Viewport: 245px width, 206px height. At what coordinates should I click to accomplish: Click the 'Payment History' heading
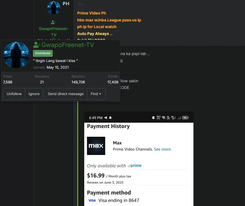108,126
